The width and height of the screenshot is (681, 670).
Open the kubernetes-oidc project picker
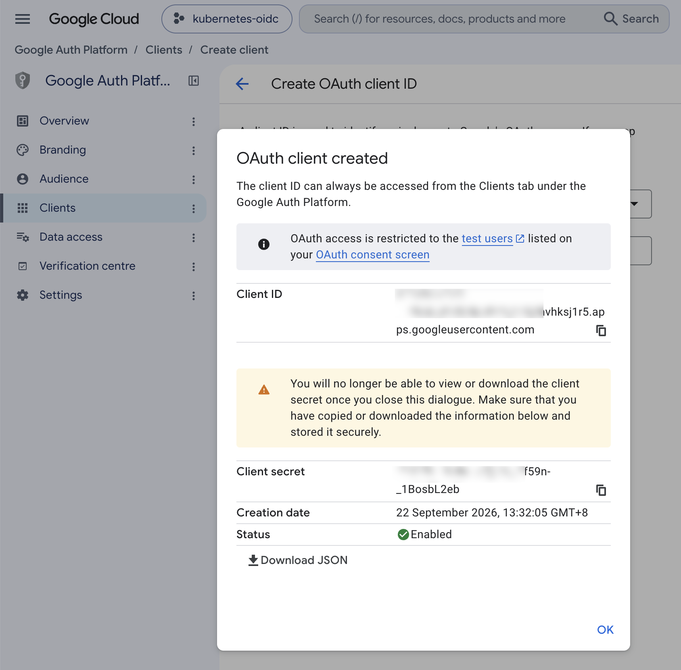click(x=227, y=19)
